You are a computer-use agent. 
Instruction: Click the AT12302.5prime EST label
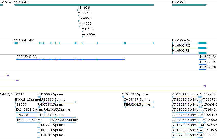coord(185,130)
